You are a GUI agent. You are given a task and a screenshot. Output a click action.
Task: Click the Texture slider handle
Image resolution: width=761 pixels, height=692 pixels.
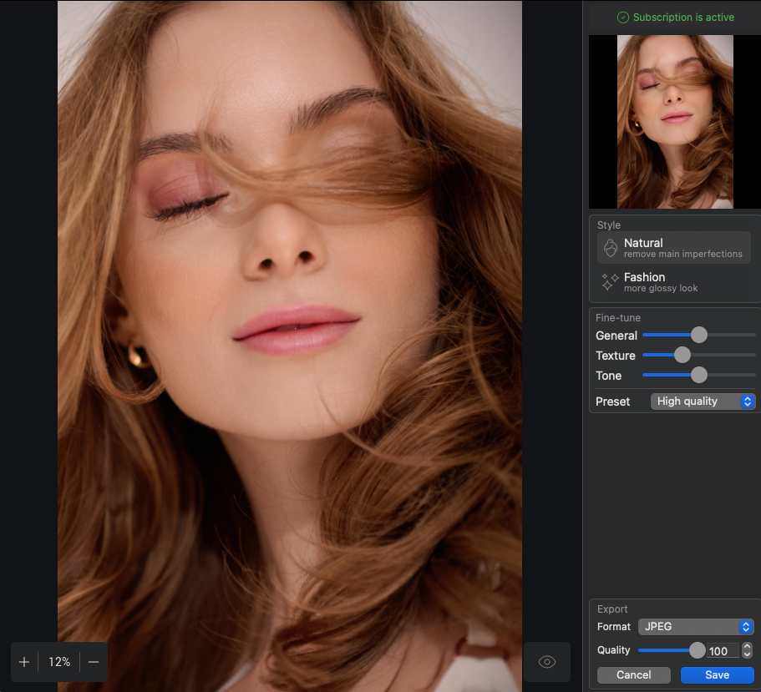(682, 355)
